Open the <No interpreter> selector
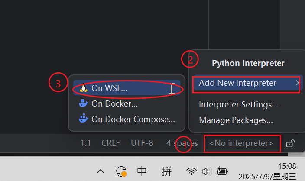The height and width of the screenshot is (181, 305). tap(241, 143)
